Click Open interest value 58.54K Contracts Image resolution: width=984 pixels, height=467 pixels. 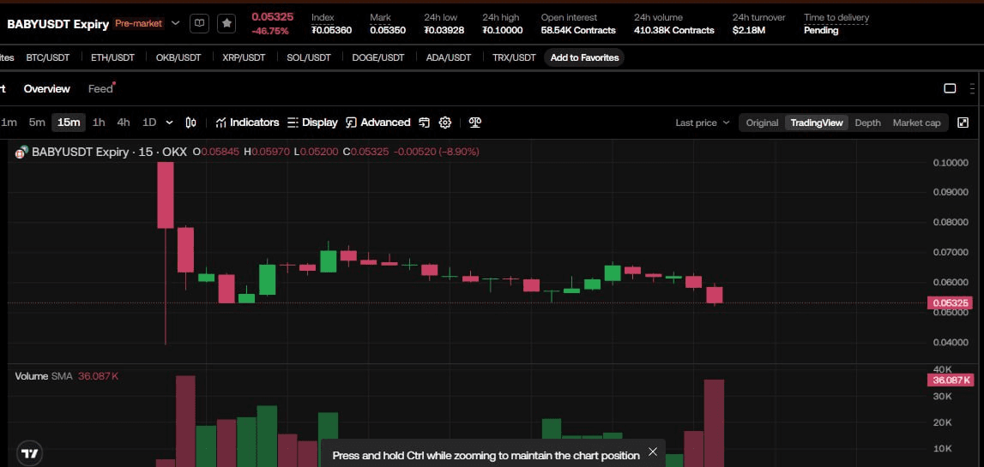tap(578, 30)
